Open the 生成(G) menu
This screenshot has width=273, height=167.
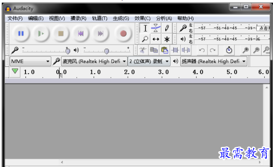click(121, 18)
